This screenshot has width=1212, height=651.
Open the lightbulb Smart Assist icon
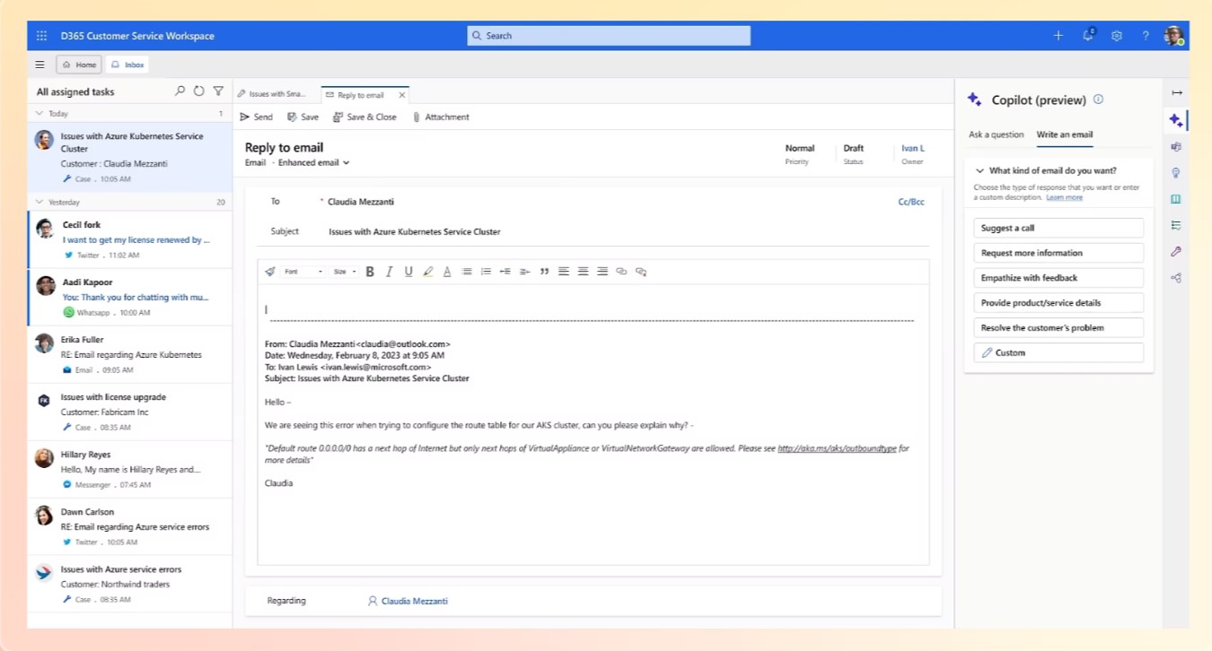[1176, 173]
